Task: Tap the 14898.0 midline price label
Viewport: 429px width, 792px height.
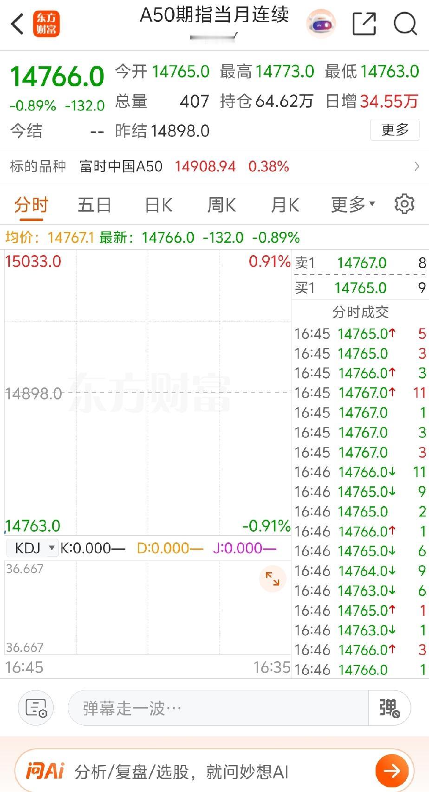Action: tap(33, 394)
